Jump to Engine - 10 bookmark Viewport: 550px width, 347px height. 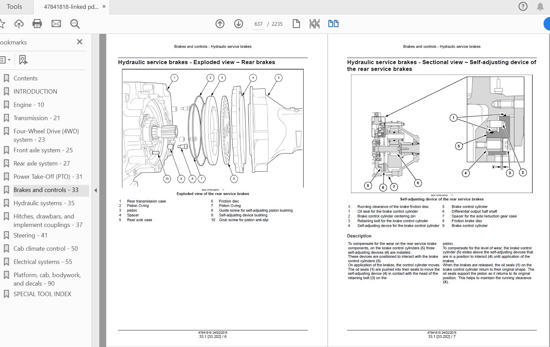point(29,105)
